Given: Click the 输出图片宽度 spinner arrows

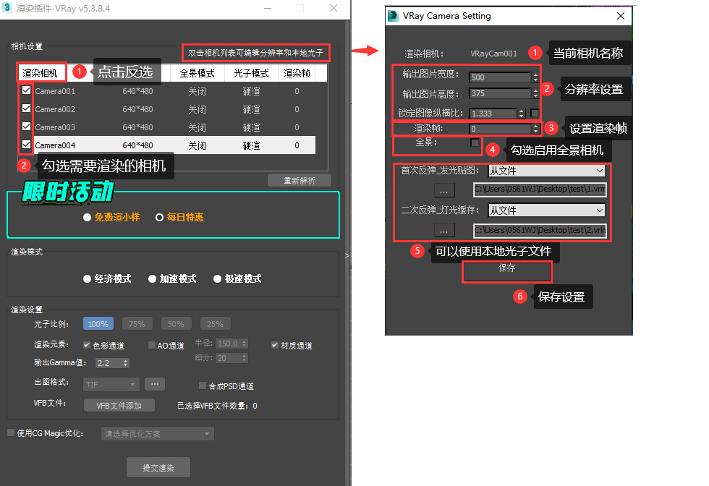Looking at the screenshot, I should (535, 77).
